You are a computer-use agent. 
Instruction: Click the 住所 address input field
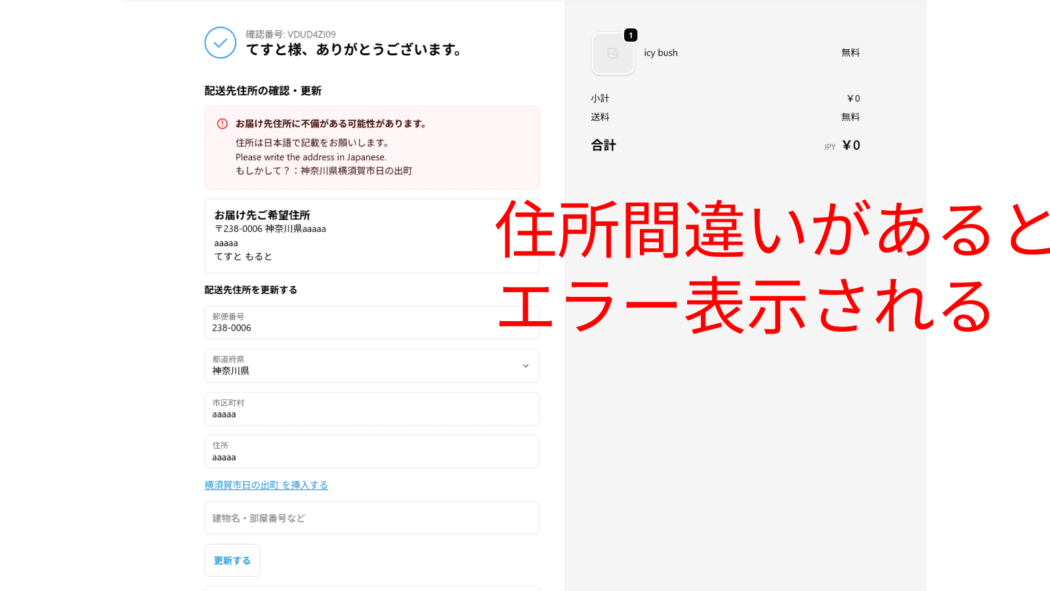372,451
